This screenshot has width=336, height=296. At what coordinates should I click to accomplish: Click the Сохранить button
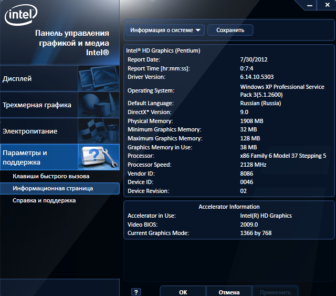tap(230, 30)
